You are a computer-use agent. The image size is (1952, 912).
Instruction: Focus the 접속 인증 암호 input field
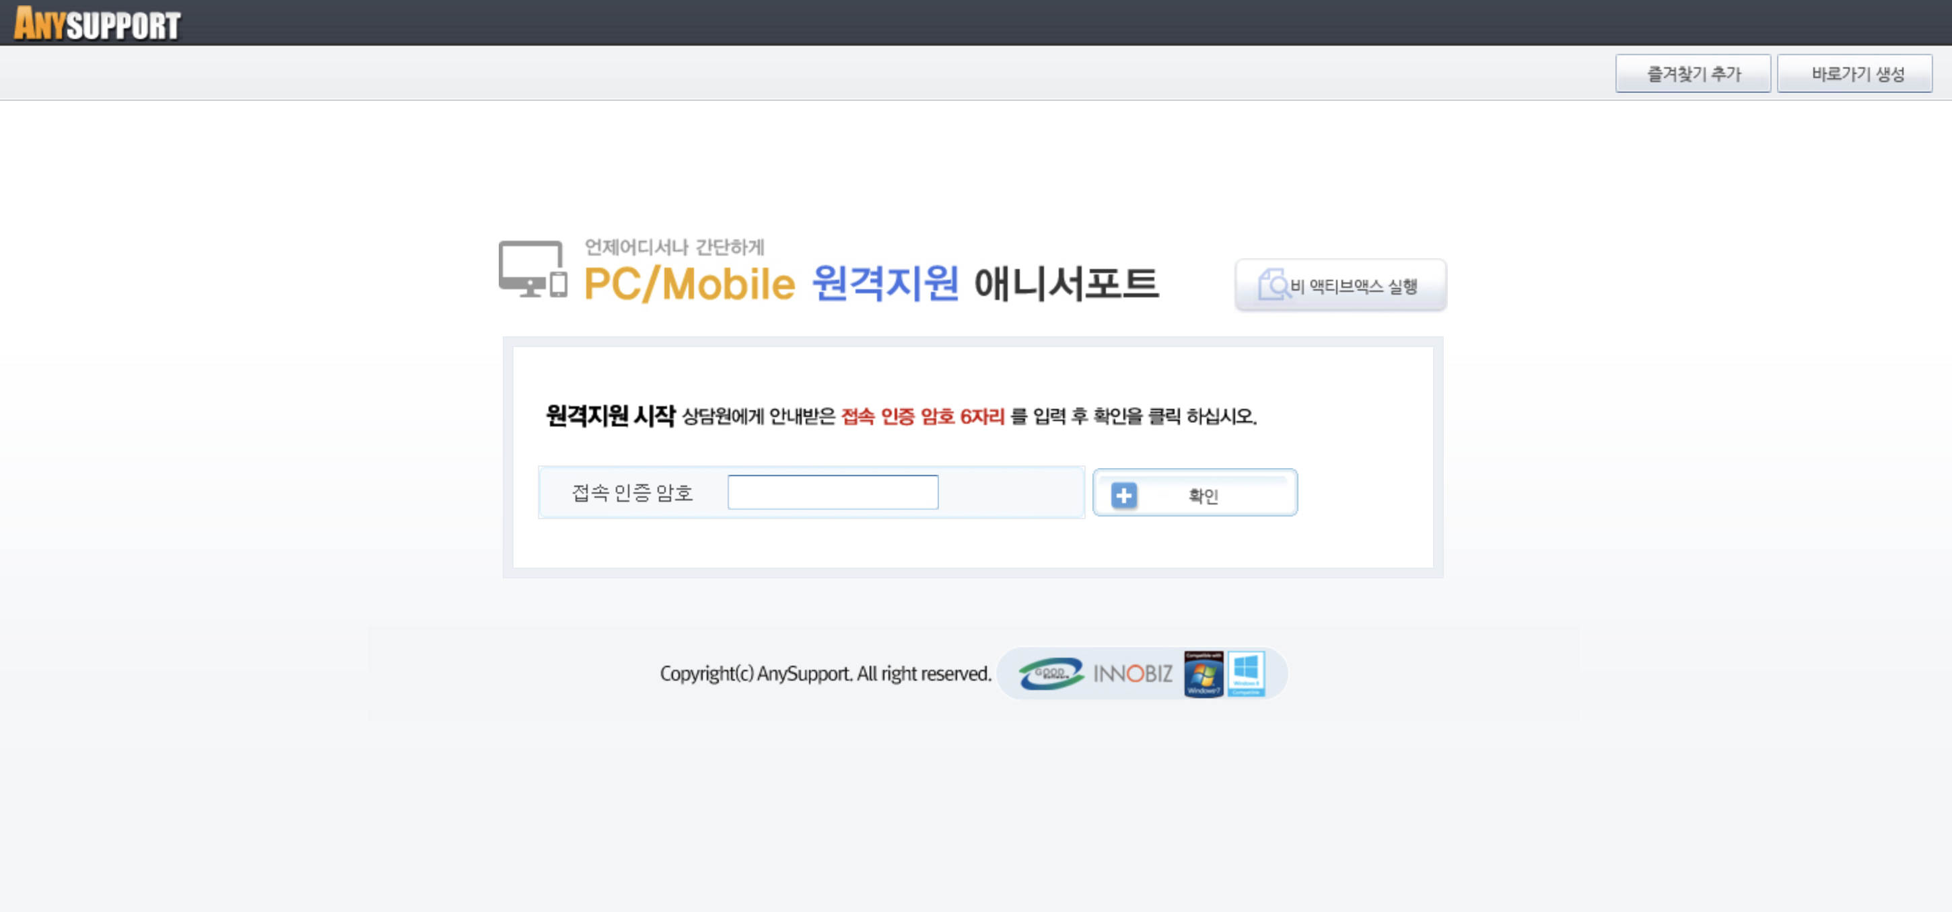pos(833,492)
